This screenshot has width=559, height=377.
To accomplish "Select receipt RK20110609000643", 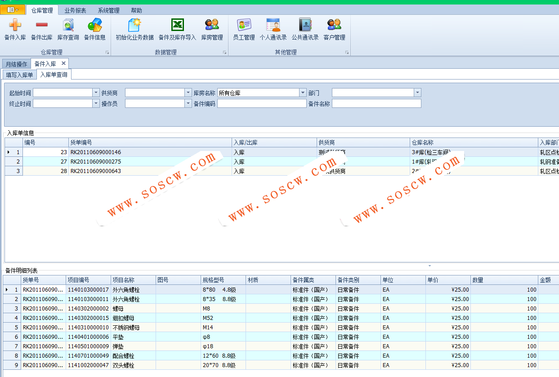I will 150,171.
